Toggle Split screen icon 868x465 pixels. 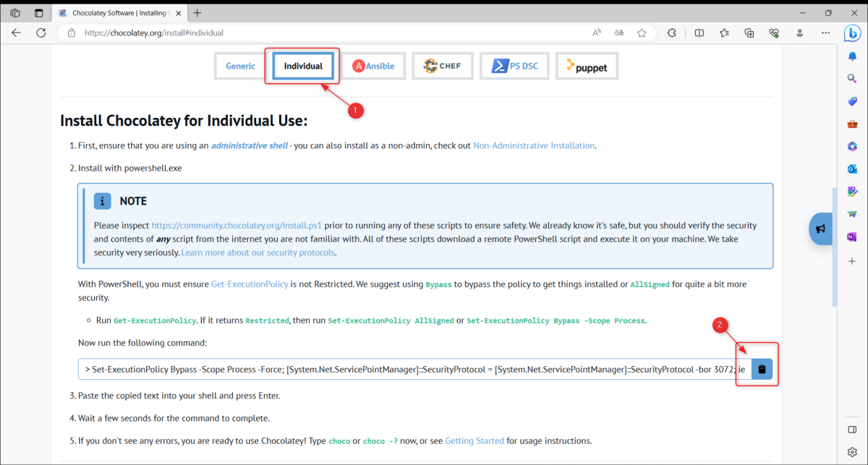tap(699, 33)
